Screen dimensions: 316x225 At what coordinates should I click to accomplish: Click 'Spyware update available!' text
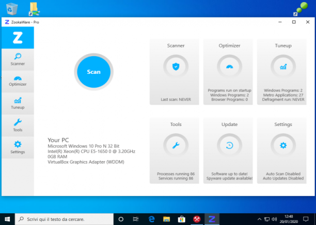(x=229, y=178)
